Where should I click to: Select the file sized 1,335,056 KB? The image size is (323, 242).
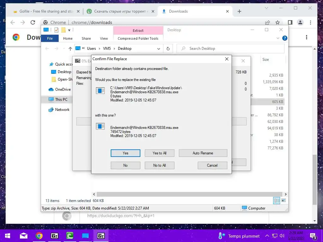[x=273, y=82]
